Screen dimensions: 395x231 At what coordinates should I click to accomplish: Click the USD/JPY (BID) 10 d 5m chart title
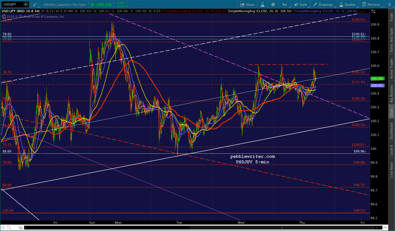coord(21,11)
